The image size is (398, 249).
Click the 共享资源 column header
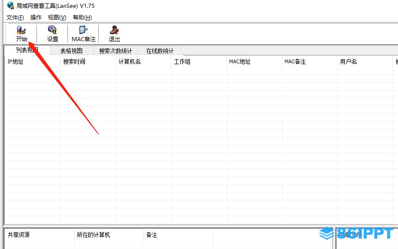pos(40,235)
